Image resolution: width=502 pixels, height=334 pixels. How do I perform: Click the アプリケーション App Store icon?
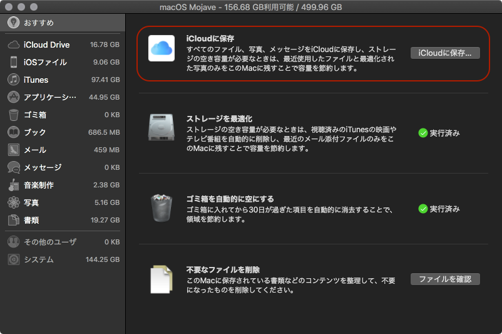(x=13, y=97)
